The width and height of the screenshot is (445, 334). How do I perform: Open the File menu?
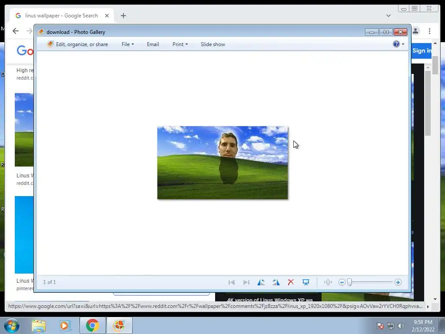128,44
